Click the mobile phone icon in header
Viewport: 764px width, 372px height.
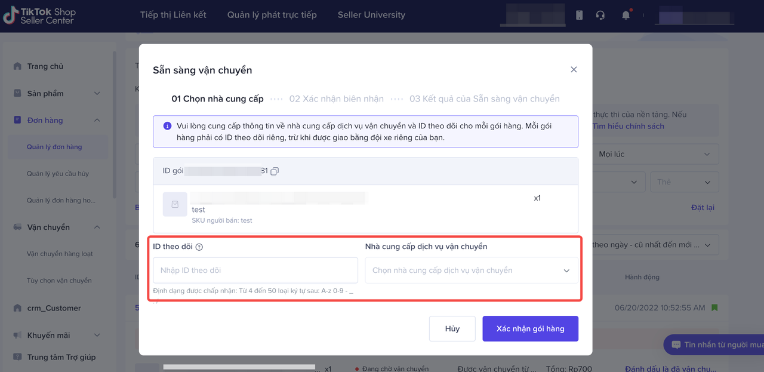click(x=579, y=15)
